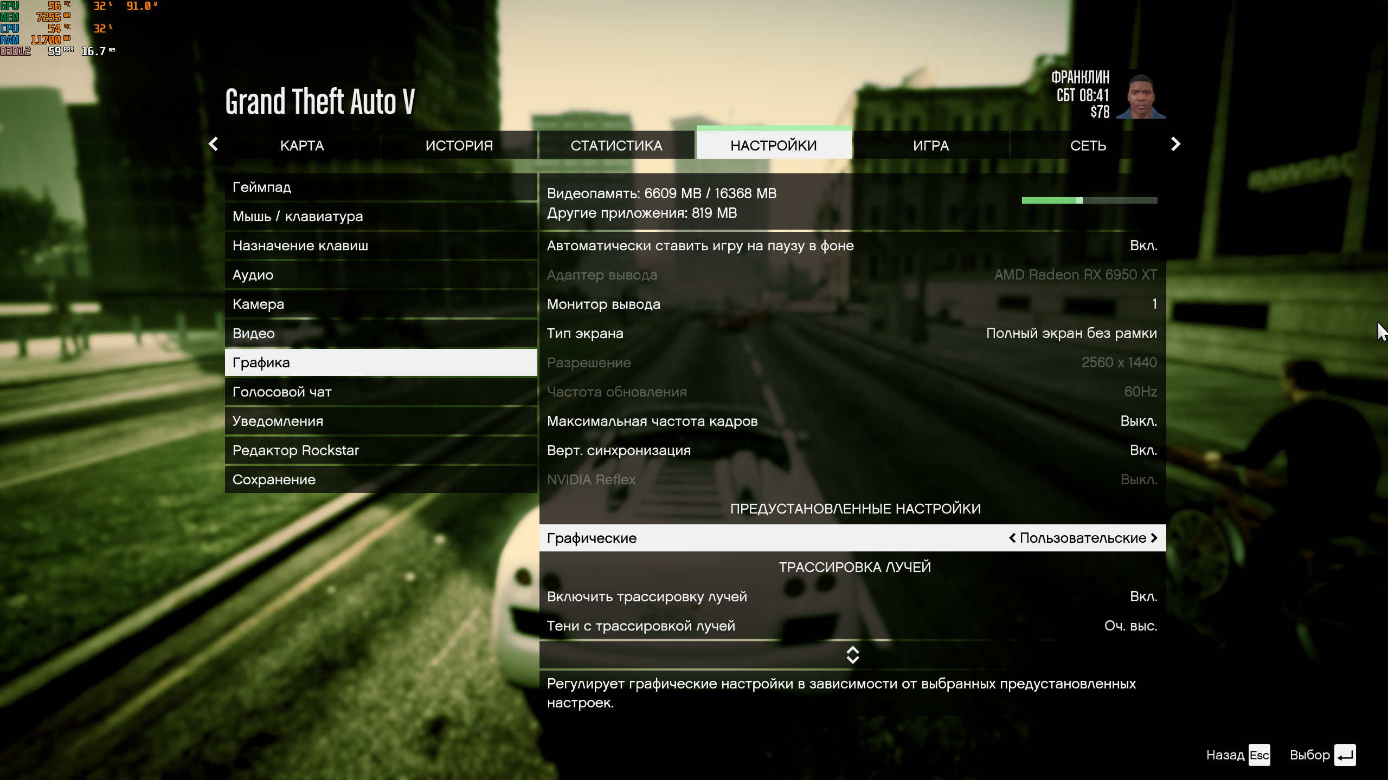Select the Аудио category
This screenshot has width=1388, height=780.
point(381,275)
